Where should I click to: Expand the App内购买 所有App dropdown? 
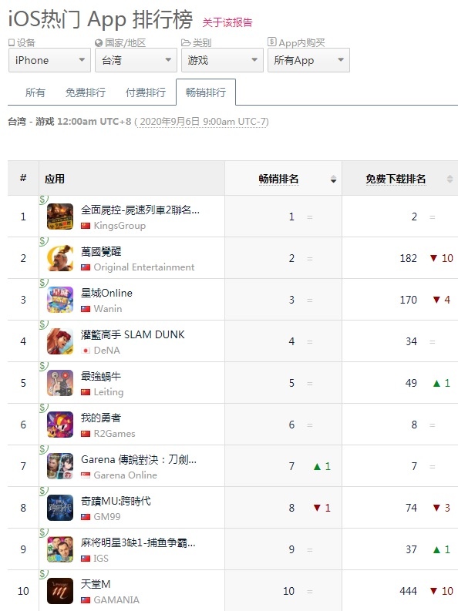(308, 60)
